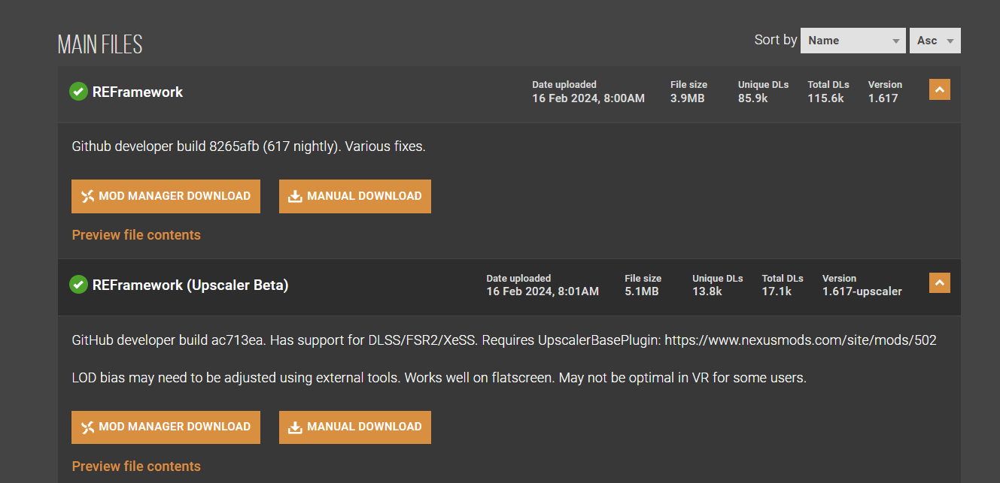This screenshot has height=483, width=1000.
Task: Click the REFramework file title
Action: 138,92
